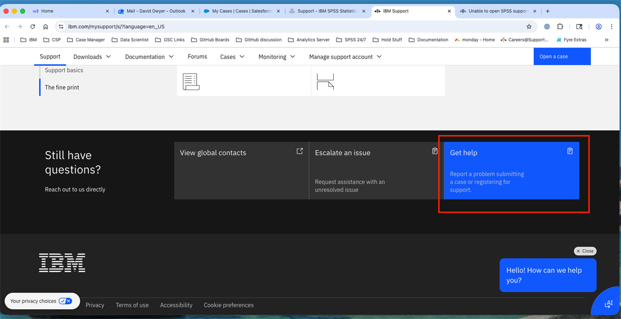Open the Manage support account dropdown
The image size is (621, 319).
point(345,57)
